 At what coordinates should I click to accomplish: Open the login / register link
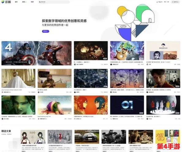point(166,2)
